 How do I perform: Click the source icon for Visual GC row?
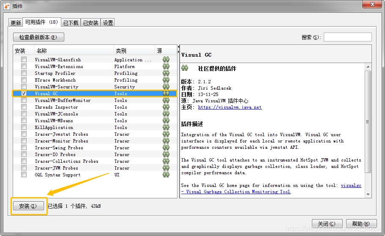click(x=166, y=93)
